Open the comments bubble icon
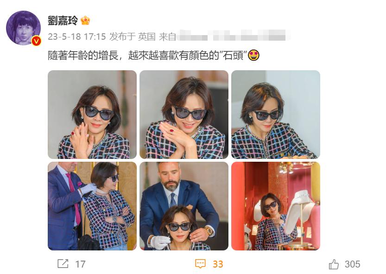Viewport: 386px width, 274px height. click(x=200, y=264)
